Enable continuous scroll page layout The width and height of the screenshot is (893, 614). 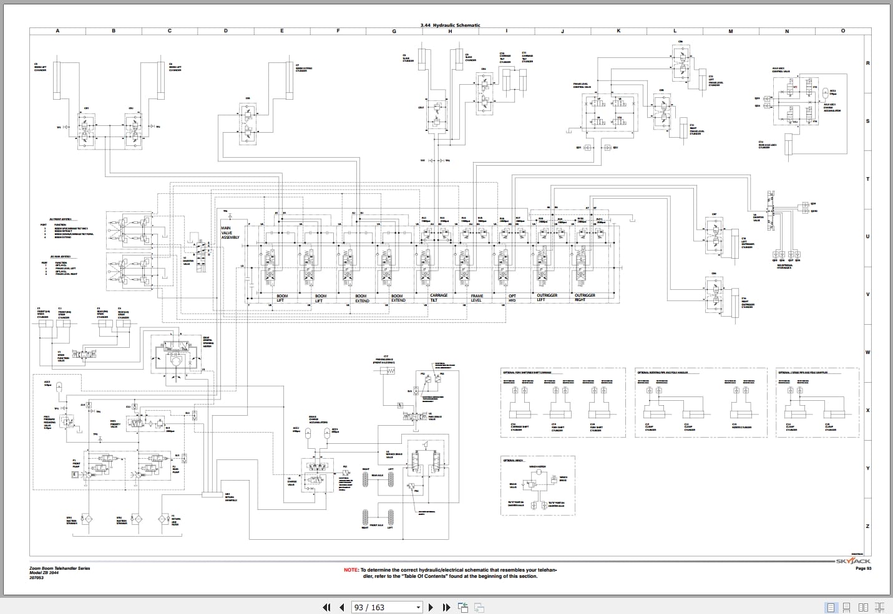click(x=846, y=607)
